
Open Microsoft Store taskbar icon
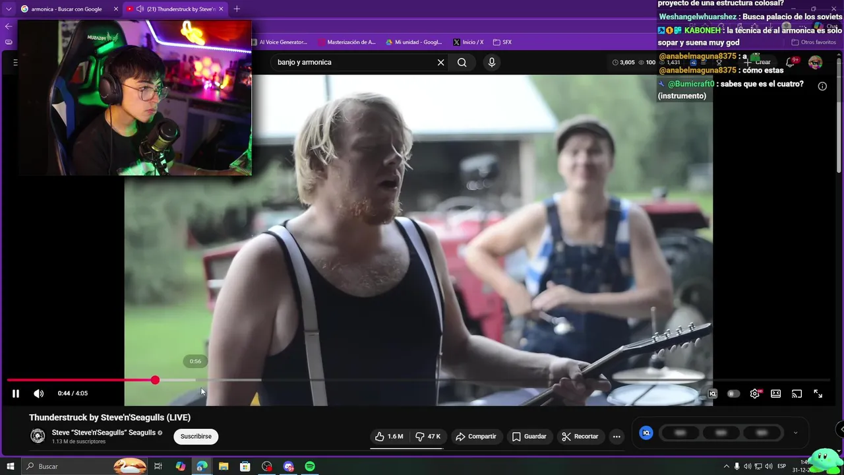click(x=245, y=466)
